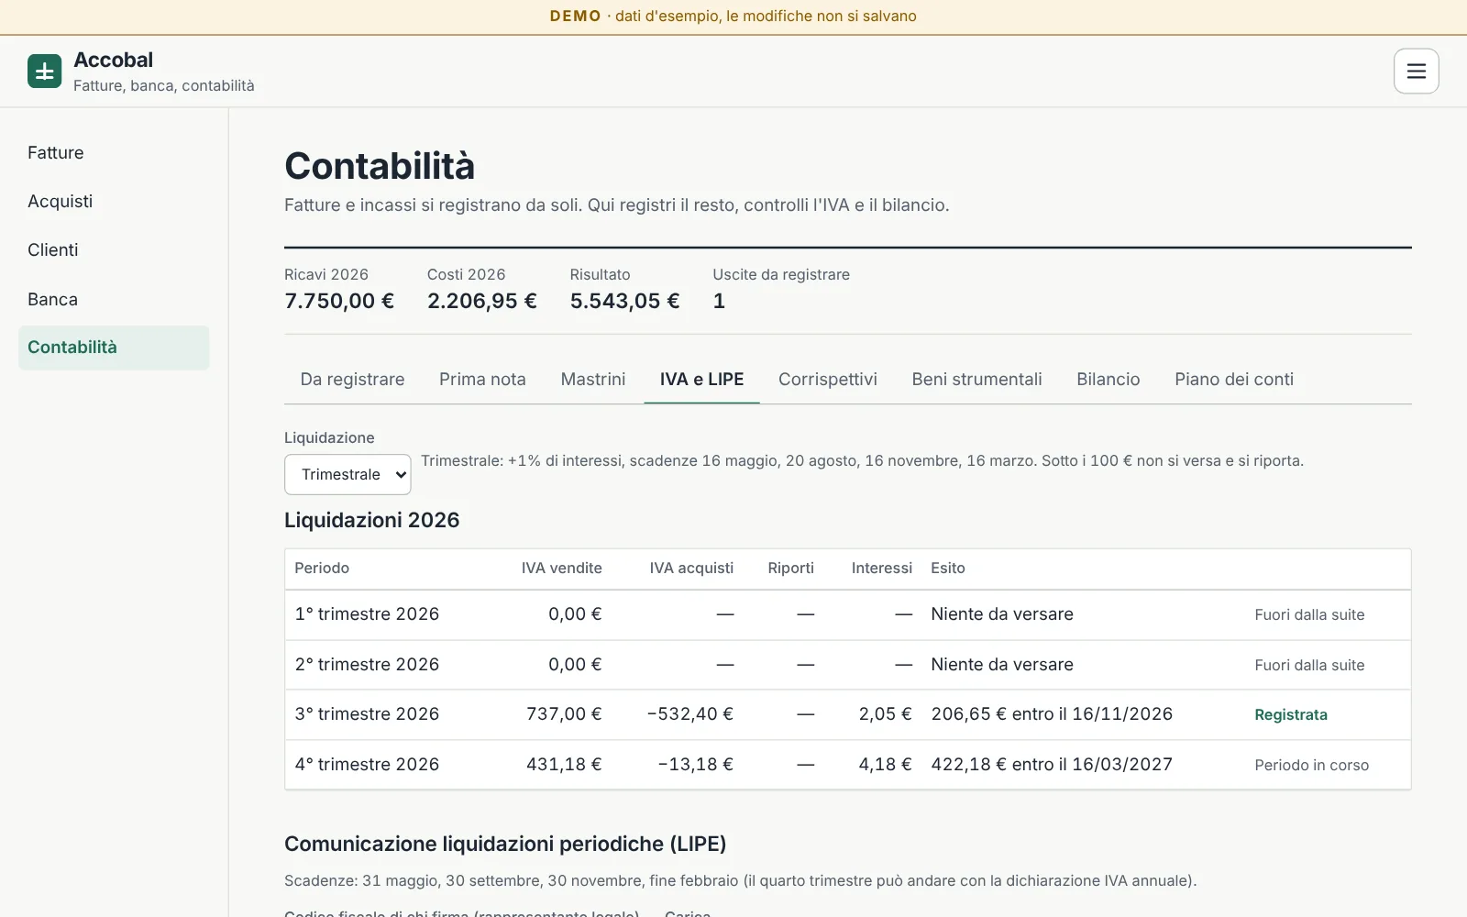Click the Costi 2026 value 2.206,95 €

point(482,301)
